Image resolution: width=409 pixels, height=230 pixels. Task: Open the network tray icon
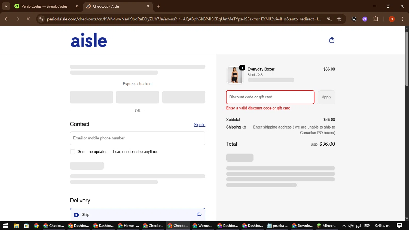click(358, 226)
